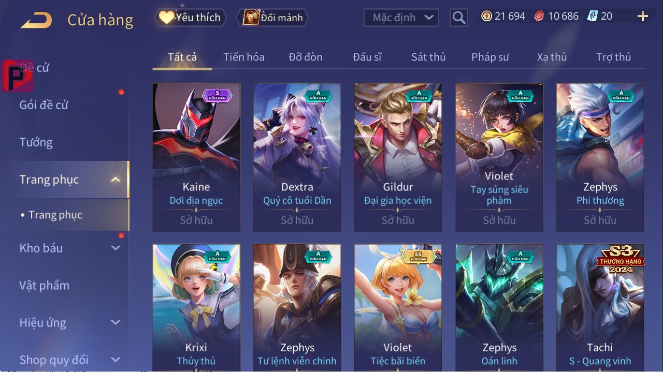This screenshot has height=372, width=663.
Task: Expand the Kho báu sidebar section
Action: (116, 248)
